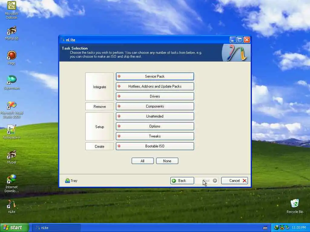This screenshot has height=232, width=310.
Task: Maximize the nLite window
Action: coord(240,40)
